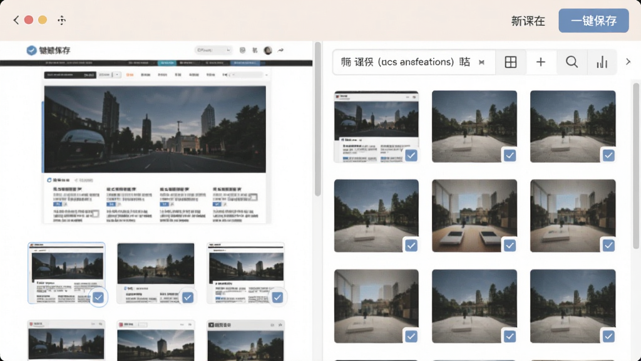Click the 新课在 text button
Image resolution: width=641 pixels, height=361 pixels.
click(x=528, y=21)
